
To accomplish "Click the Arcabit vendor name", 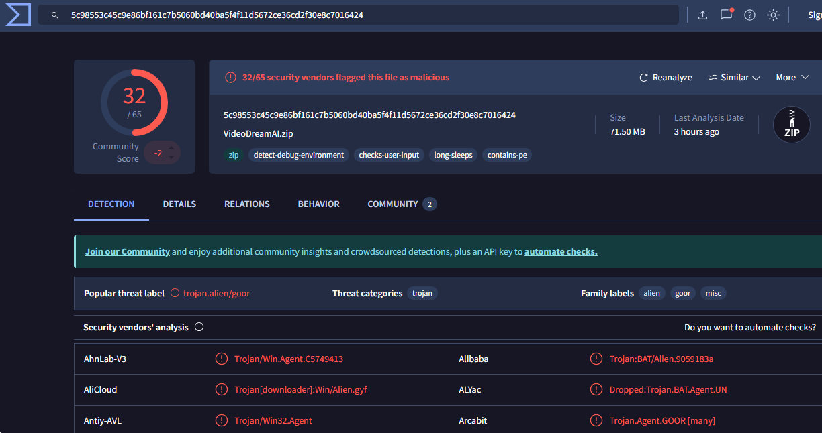I will click(x=473, y=420).
